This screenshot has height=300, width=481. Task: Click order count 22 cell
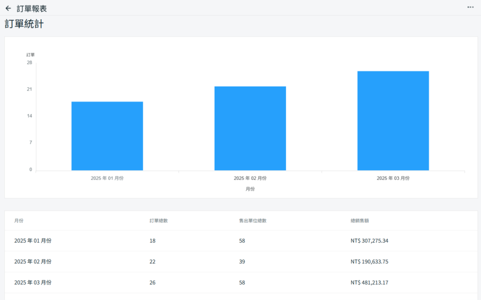point(153,262)
